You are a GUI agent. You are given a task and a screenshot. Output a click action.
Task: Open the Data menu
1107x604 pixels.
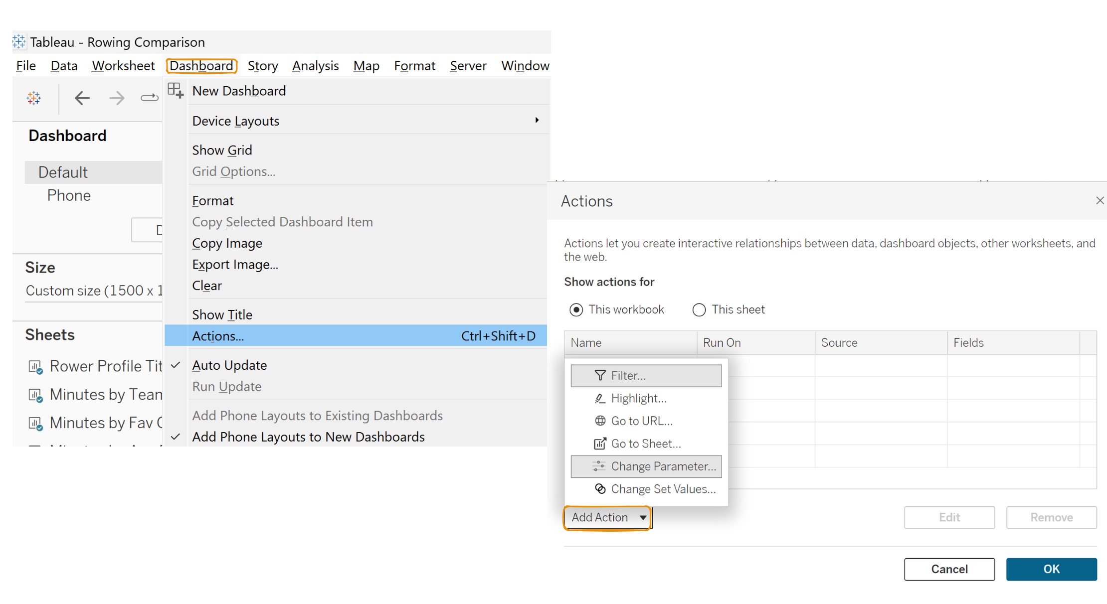(x=64, y=66)
